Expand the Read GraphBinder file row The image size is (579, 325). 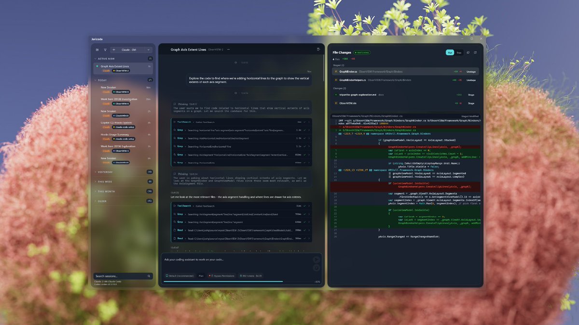click(x=241, y=238)
